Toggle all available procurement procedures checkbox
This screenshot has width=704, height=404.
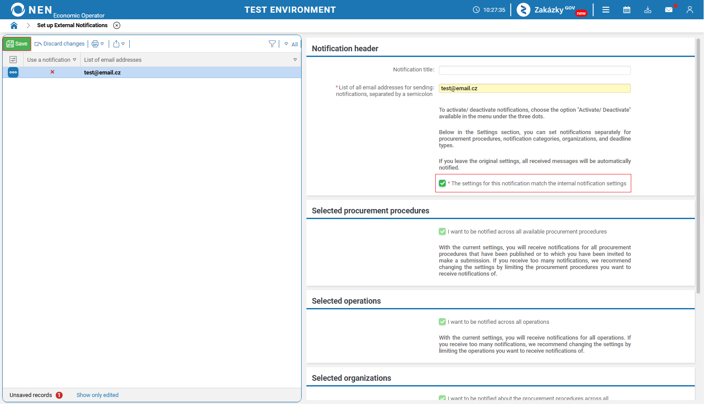pos(442,231)
